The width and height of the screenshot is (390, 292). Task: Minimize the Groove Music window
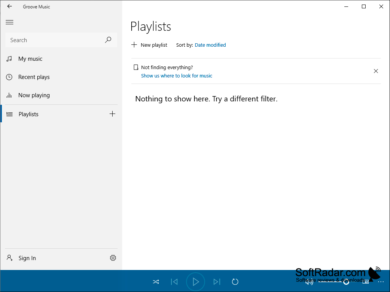346,6
